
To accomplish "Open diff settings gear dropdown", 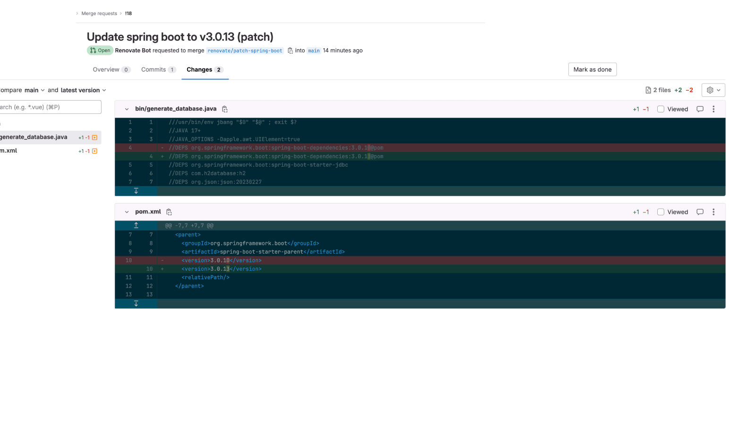I will 713,90.
